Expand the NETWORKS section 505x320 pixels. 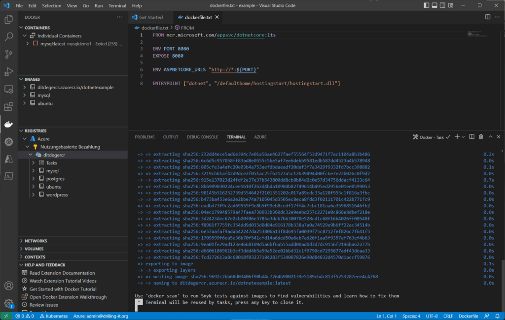pos(21,241)
